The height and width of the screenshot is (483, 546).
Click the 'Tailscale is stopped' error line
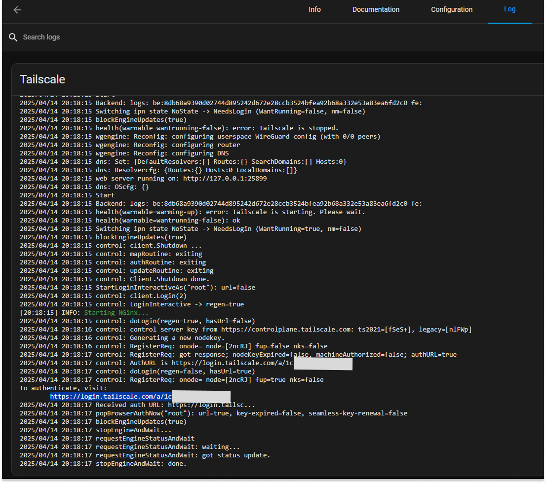click(299, 128)
